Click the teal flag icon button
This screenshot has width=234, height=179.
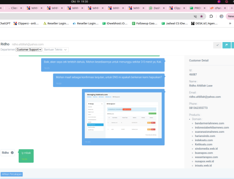point(227,45)
